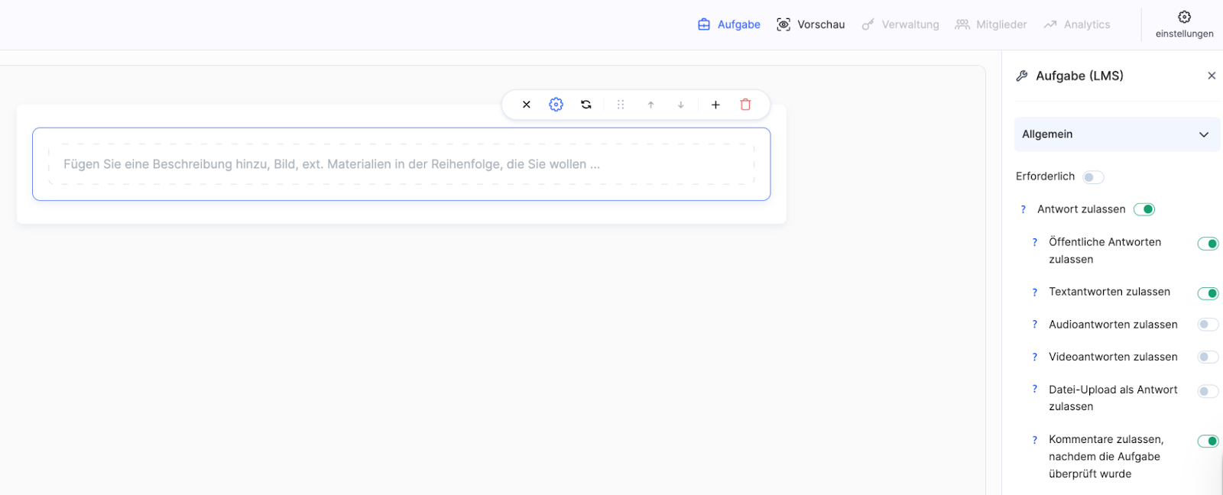Show help for Datei-Upload als Antwort
Image resolution: width=1223 pixels, height=495 pixels.
click(1035, 390)
